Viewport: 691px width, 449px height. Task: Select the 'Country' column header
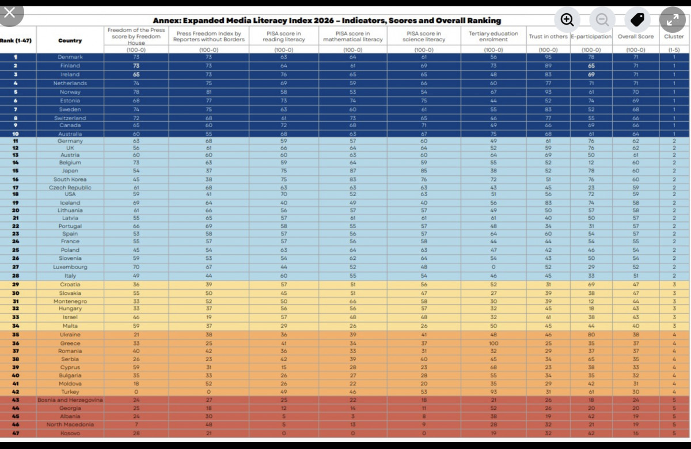pos(70,40)
